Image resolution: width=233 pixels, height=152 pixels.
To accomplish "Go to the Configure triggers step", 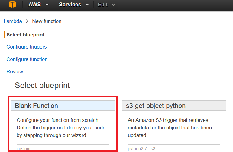I will point(27,47).
